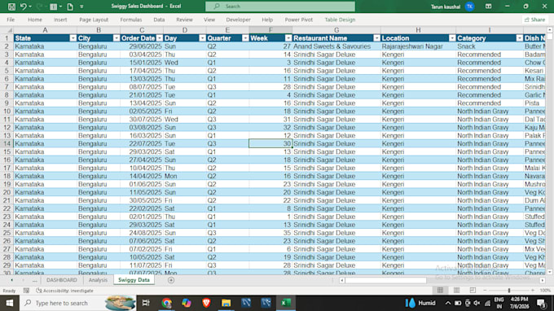Switch to the DASHBOARD sheet tab

(61, 280)
